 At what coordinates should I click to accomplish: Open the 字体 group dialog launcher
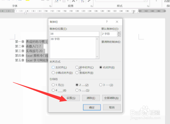50,6
